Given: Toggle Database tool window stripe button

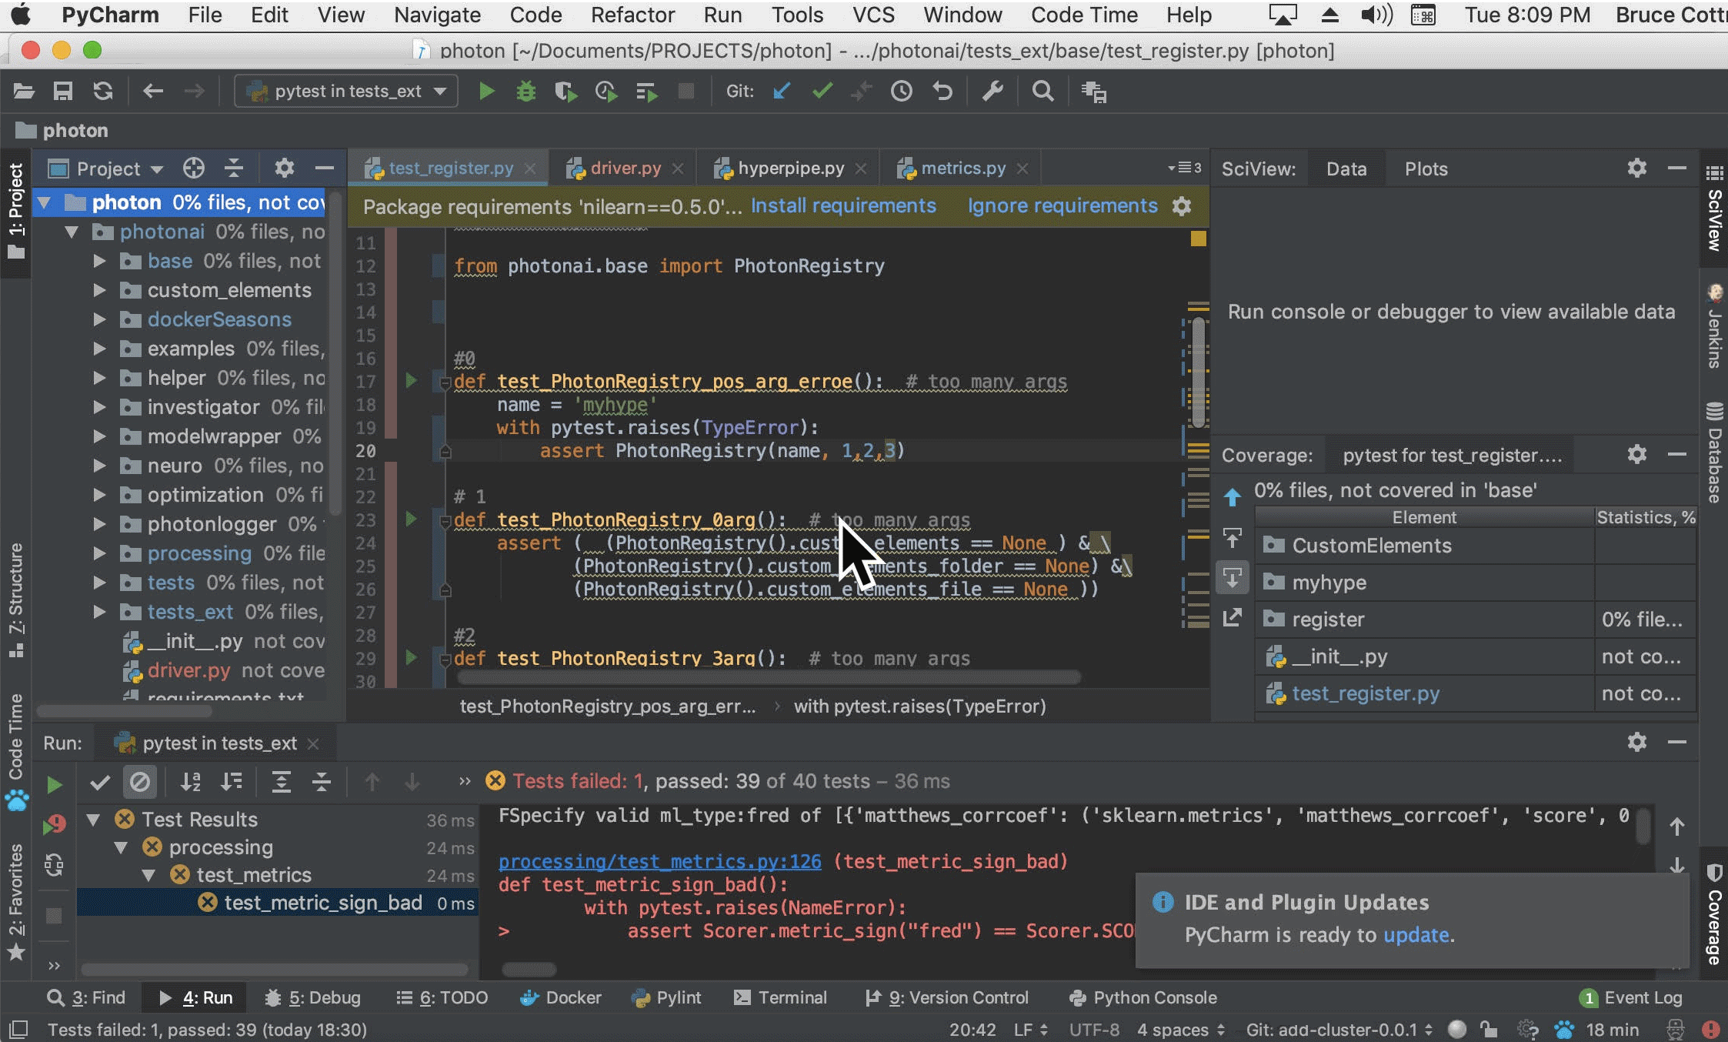Looking at the screenshot, I should [x=1714, y=453].
